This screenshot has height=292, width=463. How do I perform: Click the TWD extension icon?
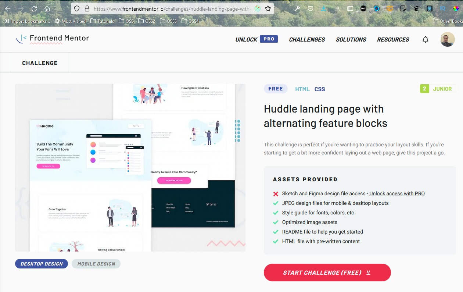[363, 8]
